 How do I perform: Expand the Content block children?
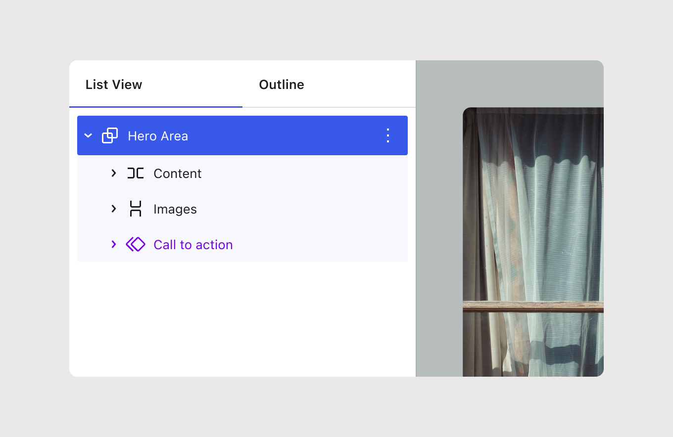[113, 174]
